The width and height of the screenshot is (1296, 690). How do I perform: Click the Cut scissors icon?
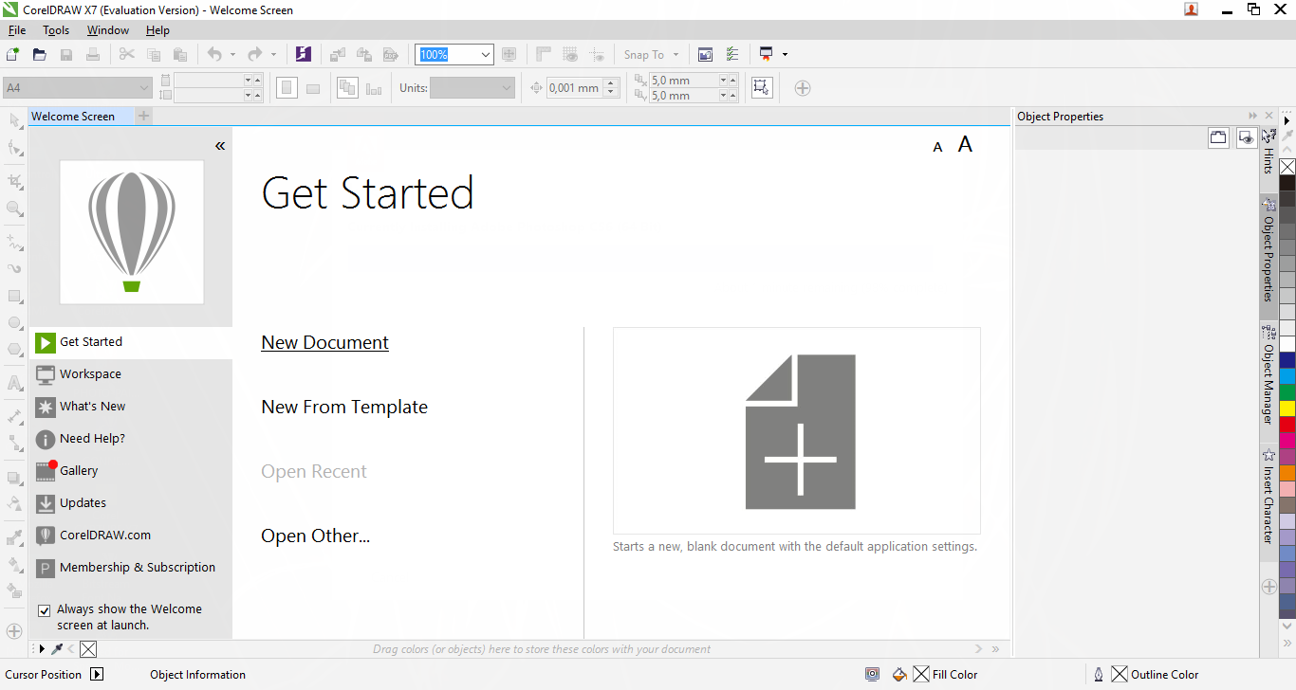126,54
